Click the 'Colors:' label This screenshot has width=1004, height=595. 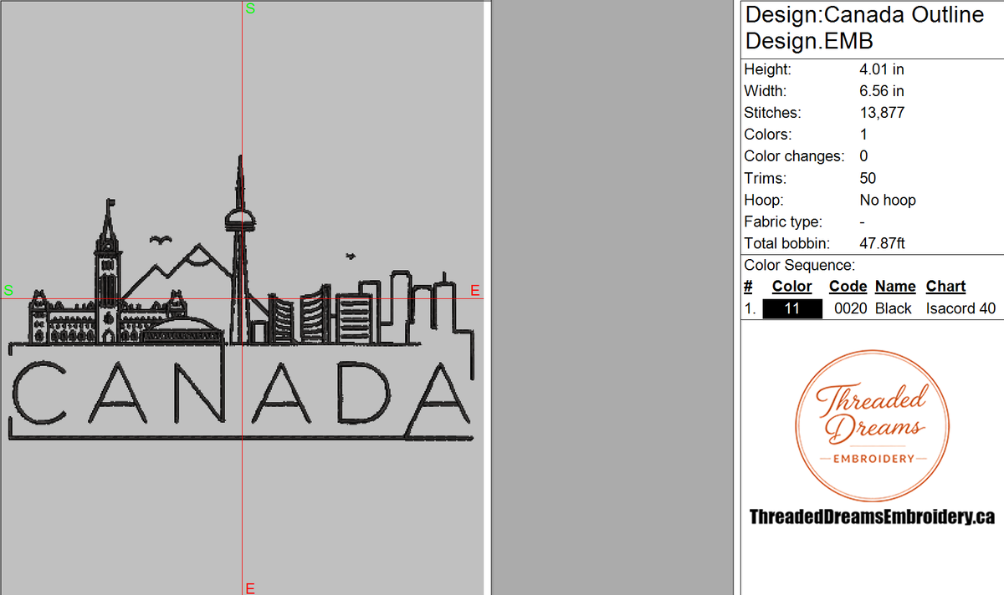coord(768,135)
